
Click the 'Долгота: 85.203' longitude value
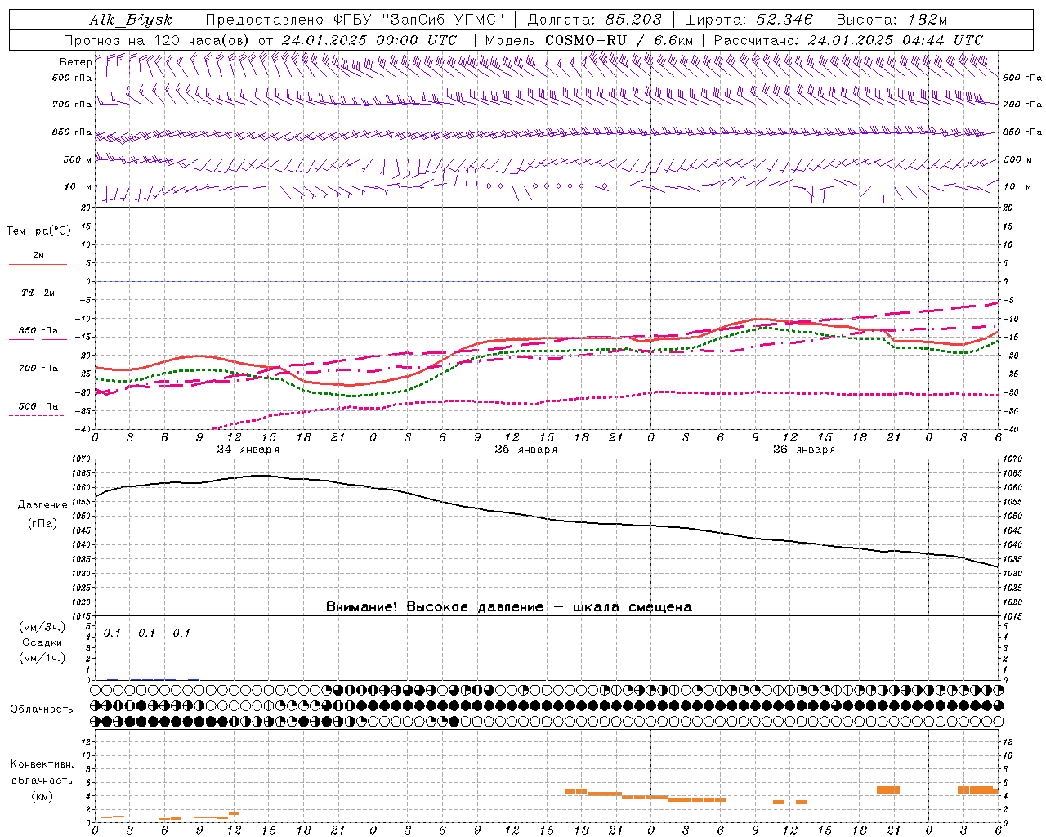tap(595, 20)
